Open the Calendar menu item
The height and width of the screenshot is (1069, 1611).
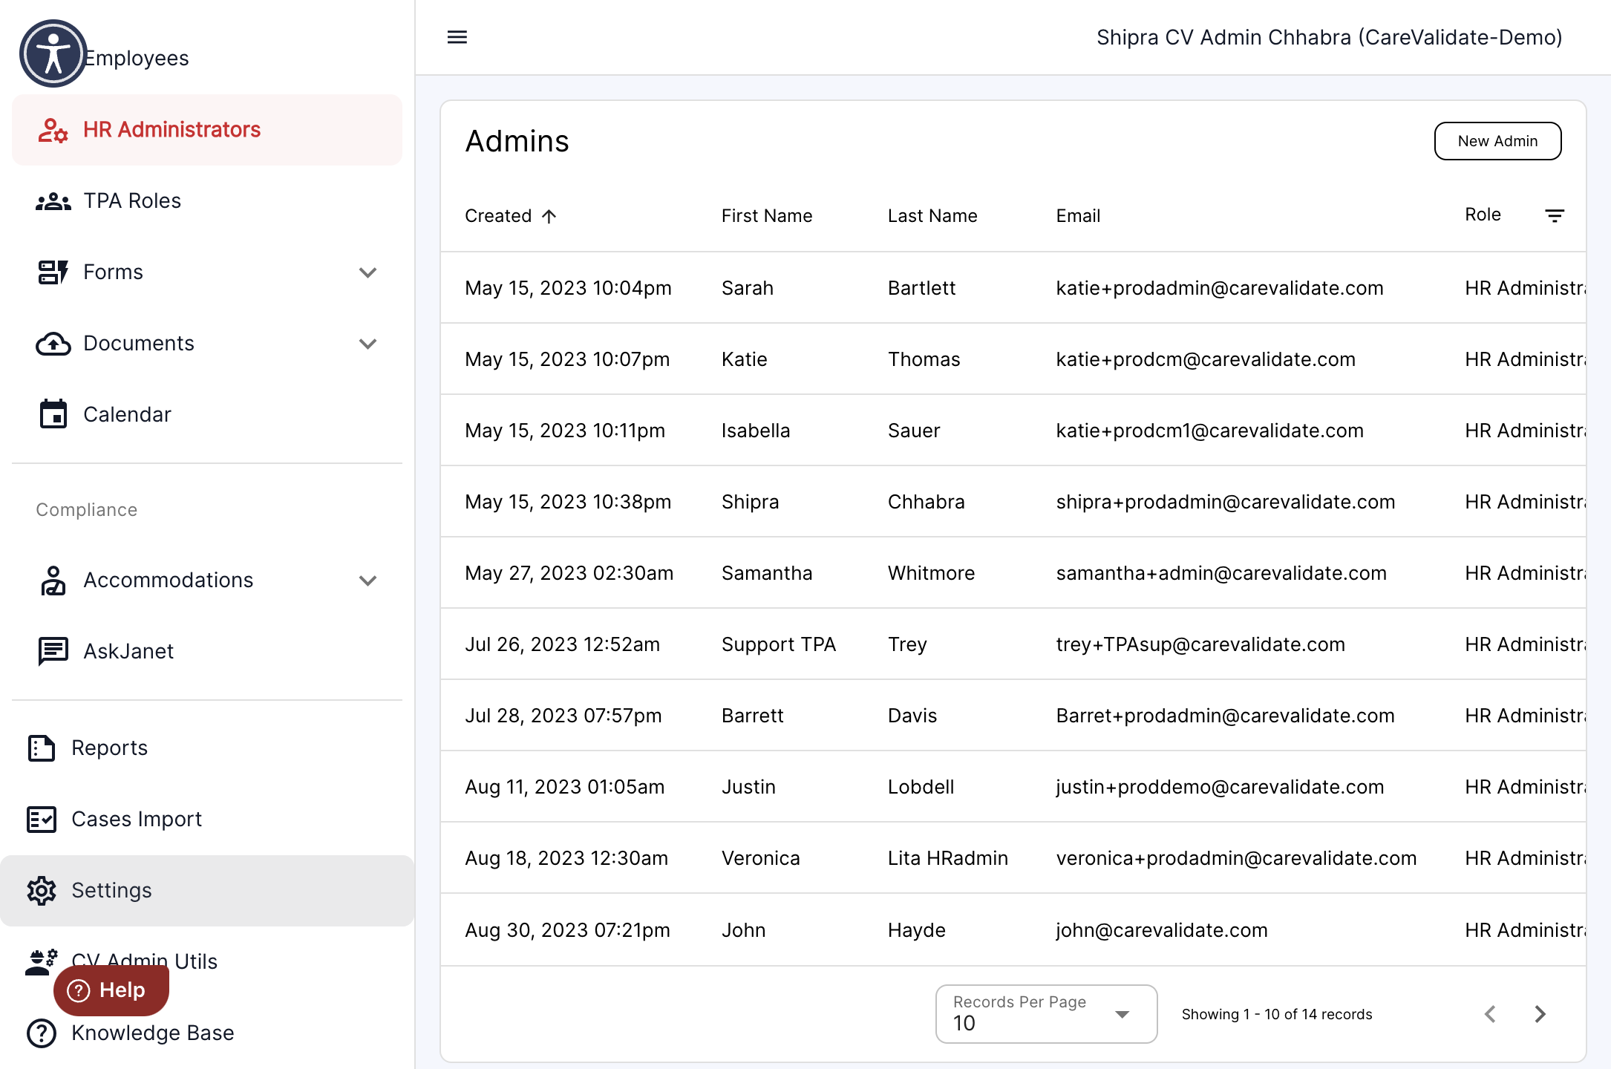pos(207,414)
